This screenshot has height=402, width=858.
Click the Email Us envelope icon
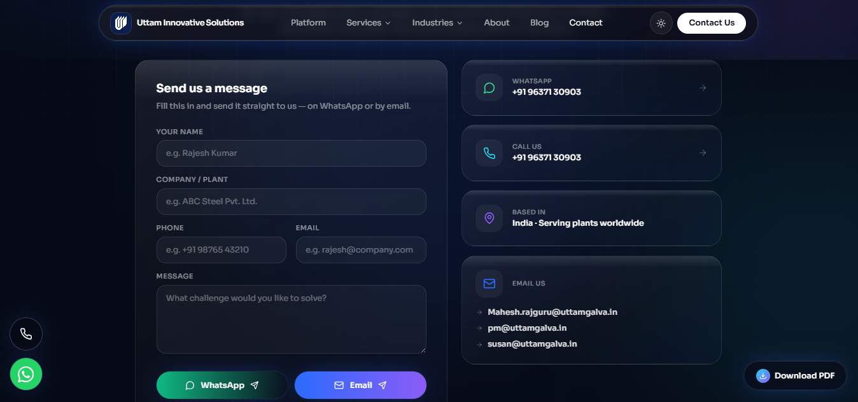tap(489, 284)
